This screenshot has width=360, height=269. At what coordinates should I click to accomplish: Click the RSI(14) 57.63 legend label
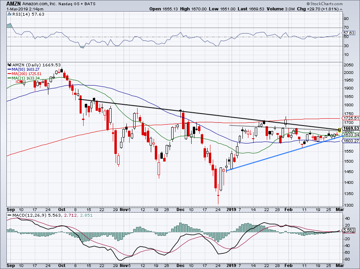tap(28, 14)
